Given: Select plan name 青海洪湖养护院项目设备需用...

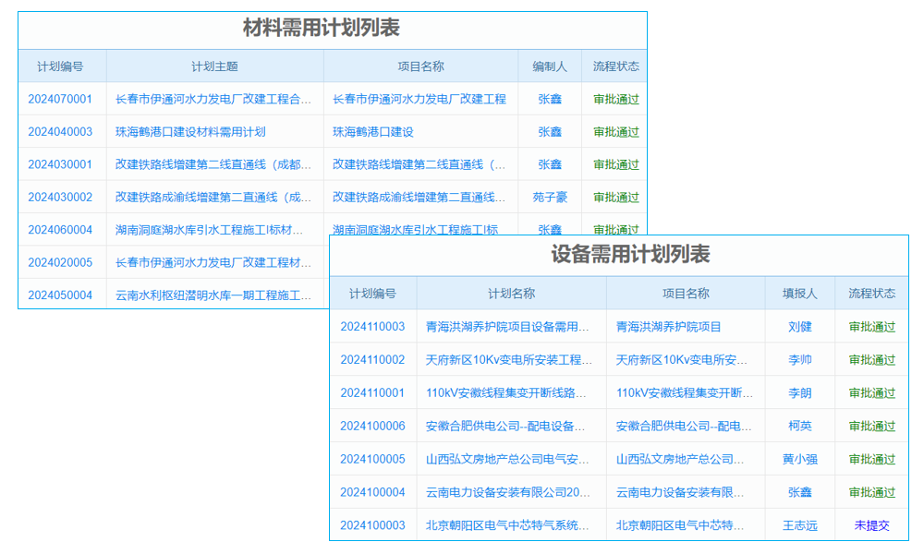Looking at the screenshot, I should pyautogui.click(x=514, y=326).
